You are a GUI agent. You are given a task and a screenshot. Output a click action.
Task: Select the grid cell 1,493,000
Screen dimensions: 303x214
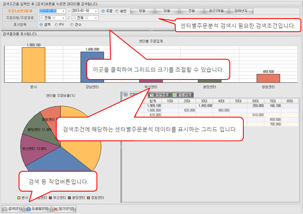204,106
